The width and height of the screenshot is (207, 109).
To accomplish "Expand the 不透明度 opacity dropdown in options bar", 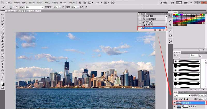I will (60, 7).
